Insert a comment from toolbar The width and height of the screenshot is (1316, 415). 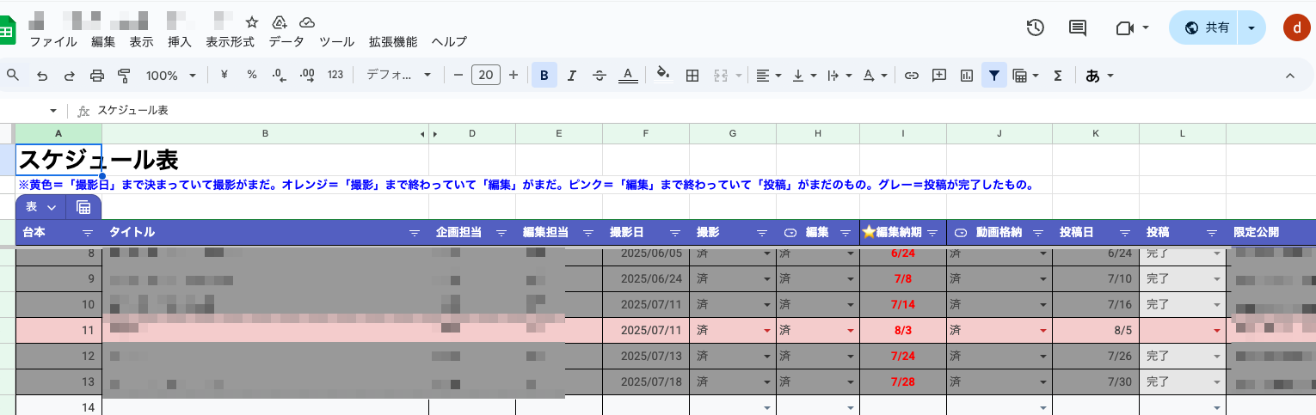point(939,76)
